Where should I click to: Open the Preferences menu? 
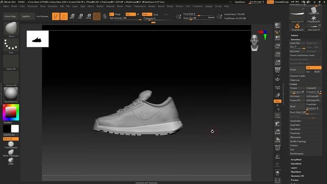[x=139, y=6]
